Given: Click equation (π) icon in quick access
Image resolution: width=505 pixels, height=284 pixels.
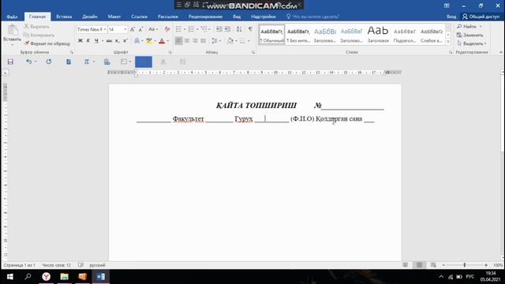Looking at the screenshot, I should 87,62.
